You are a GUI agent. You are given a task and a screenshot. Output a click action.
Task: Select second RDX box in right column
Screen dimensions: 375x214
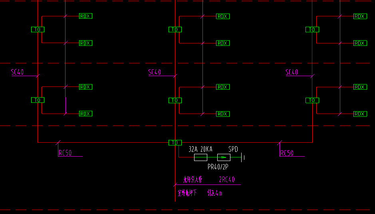coord(360,43)
